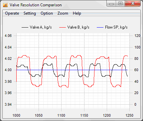Click the 1050 time axis label
This screenshot has width=143, height=121.
pos(39,115)
